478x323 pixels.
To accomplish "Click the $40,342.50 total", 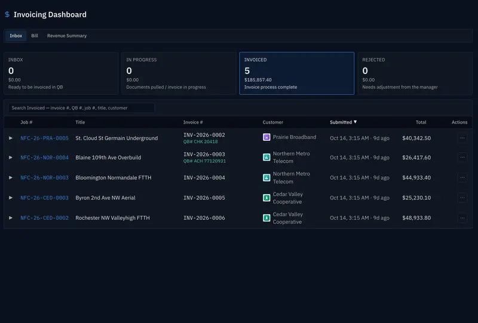I will coord(416,138).
